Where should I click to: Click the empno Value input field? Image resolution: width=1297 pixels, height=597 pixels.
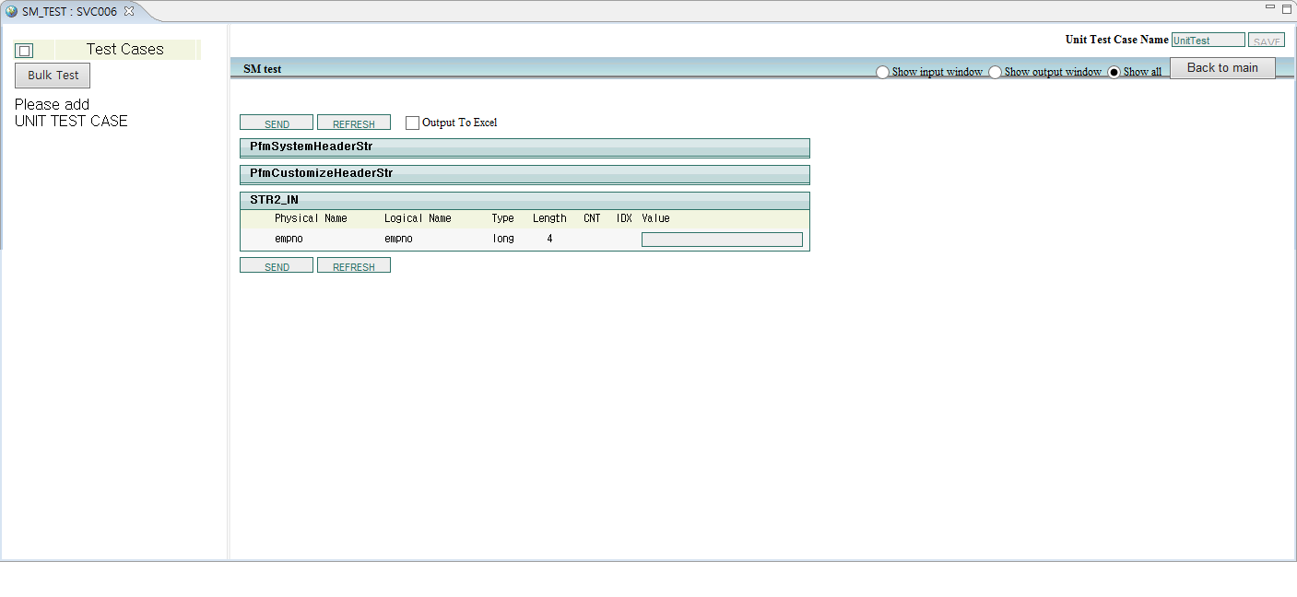pos(722,239)
